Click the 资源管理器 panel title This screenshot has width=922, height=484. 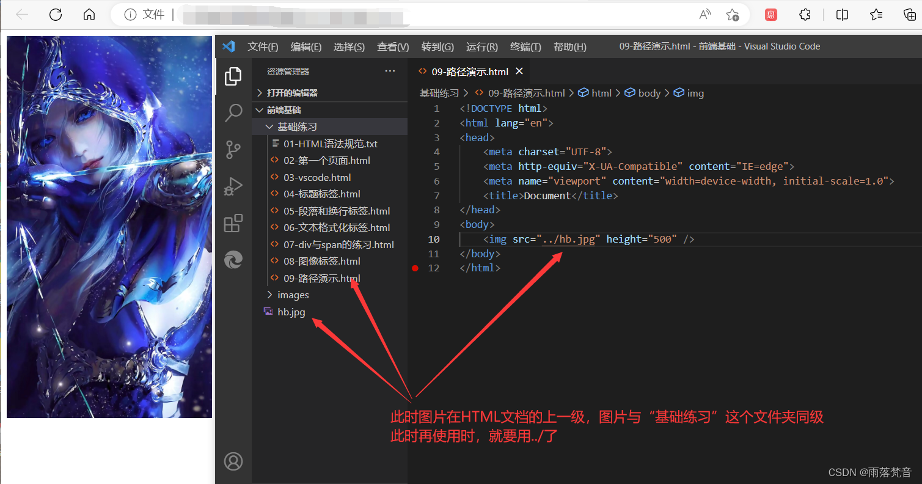click(x=288, y=72)
